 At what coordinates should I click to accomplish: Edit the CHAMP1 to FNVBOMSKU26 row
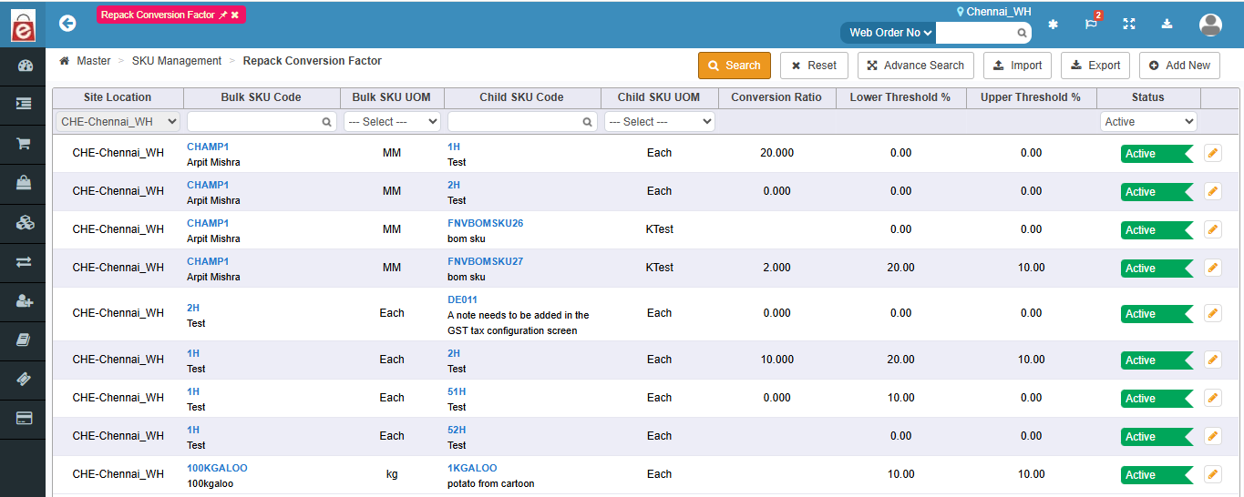[x=1212, y=229]
